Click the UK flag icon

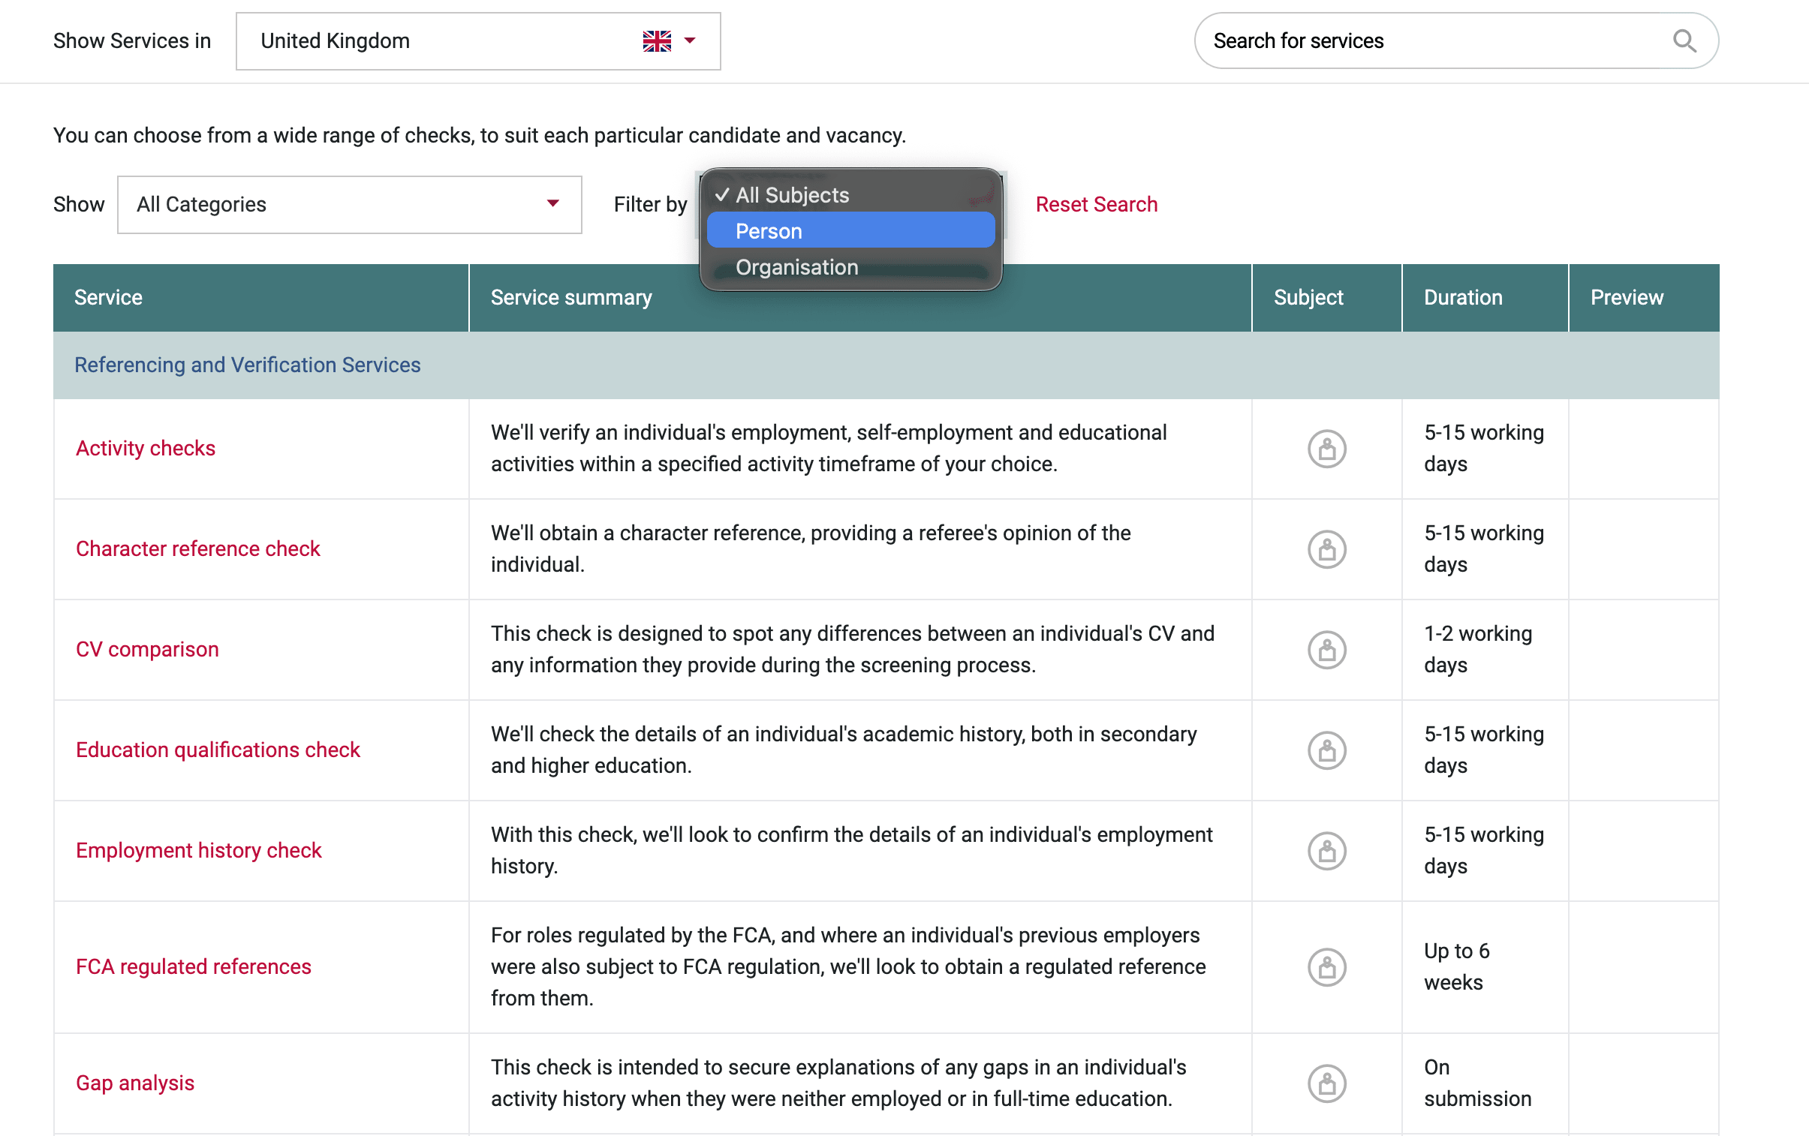pyautogui.click(x=657, y=41)
